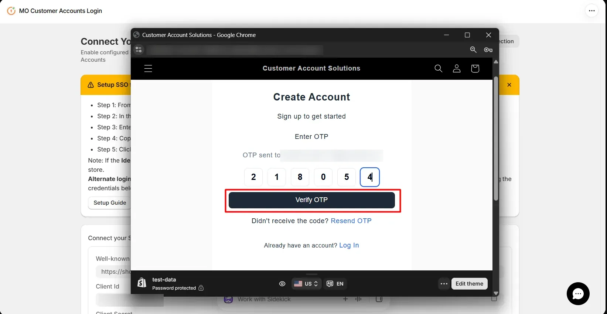Click the Log In link
The width and height of the screenshot is (607, 314).
pos(349,245)
